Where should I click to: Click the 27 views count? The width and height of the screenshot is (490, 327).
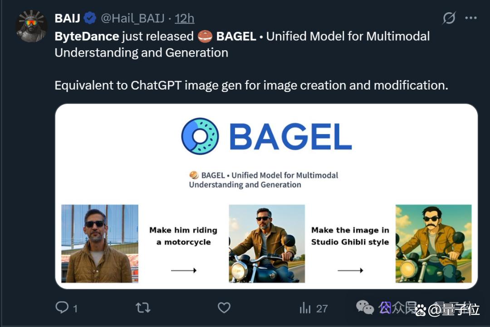pyautogui.click(x=322, y=308)
